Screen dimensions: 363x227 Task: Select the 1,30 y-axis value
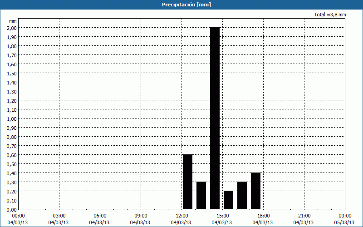[12, 92]
